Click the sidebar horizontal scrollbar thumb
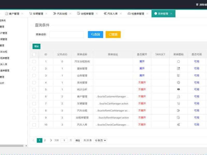Viewport: 207px width, 155px height. 12,146
